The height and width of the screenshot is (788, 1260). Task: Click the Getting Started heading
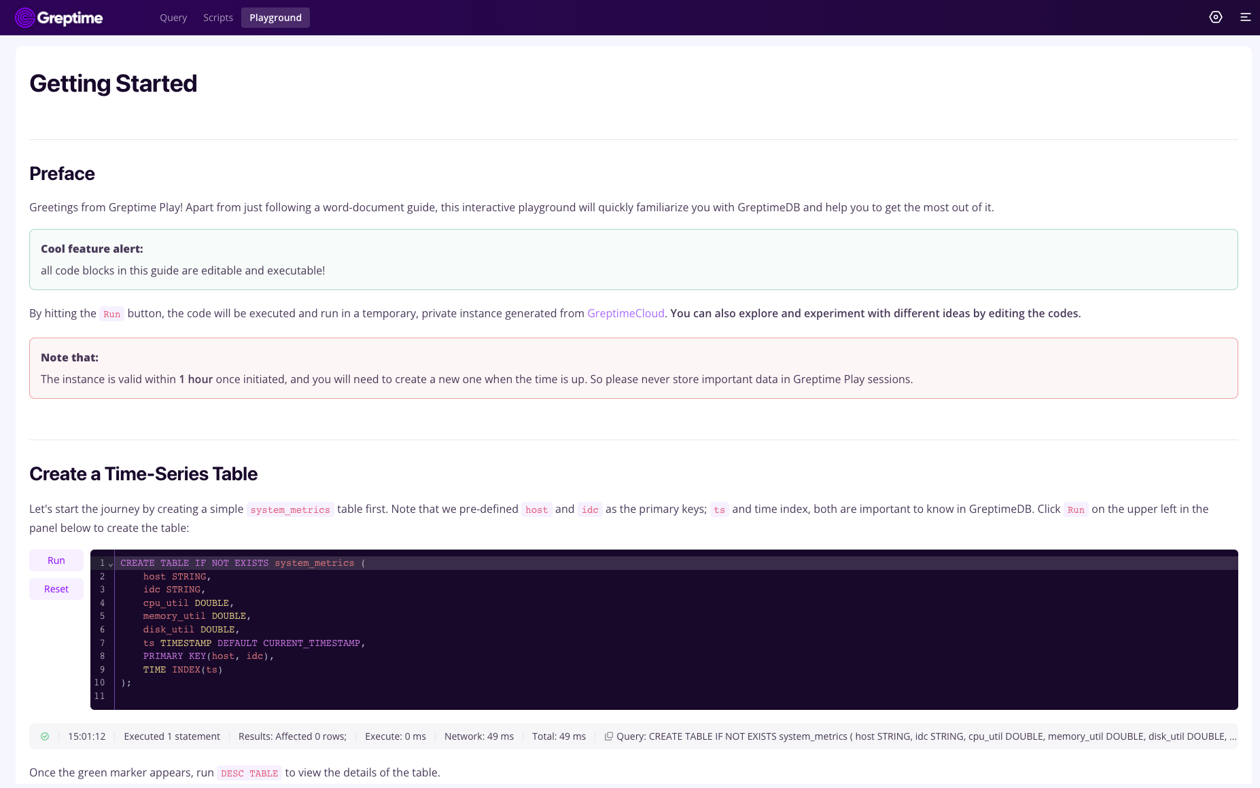pyautogui.click(x=113, y=83)
